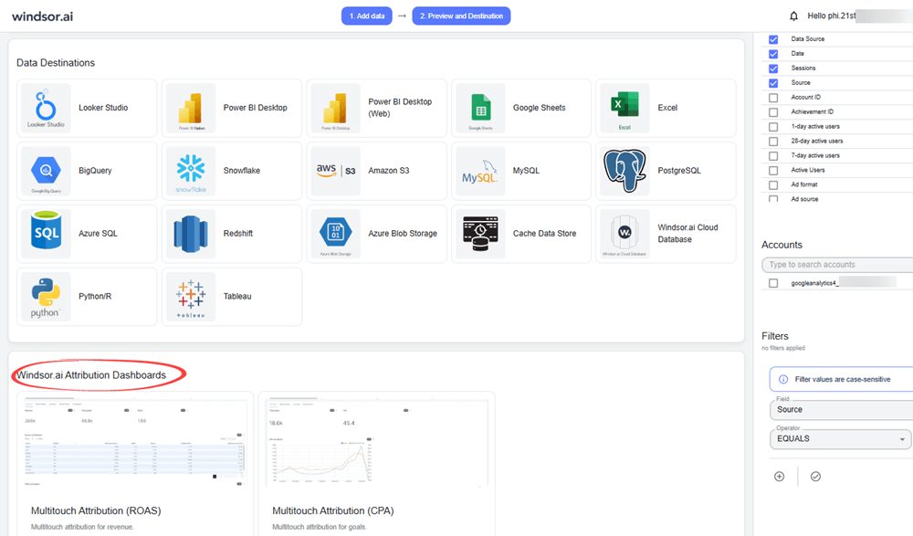Image resolution: width=913 pixels, height=536 pixels.
Task: Open the Python/R destination icon
Action: point(46,297)
